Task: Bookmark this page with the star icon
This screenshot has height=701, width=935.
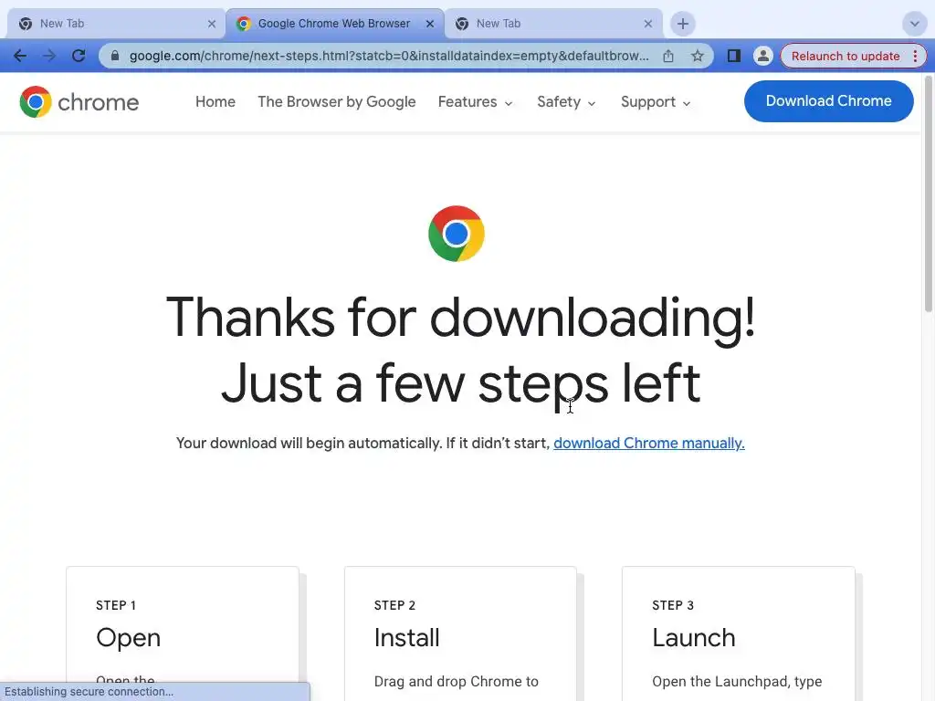Action: point(697,56)
